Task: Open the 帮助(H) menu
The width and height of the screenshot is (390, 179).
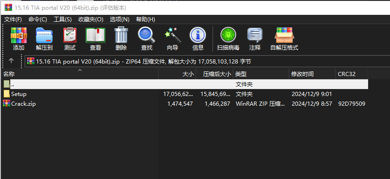Action: pos(145,19)
